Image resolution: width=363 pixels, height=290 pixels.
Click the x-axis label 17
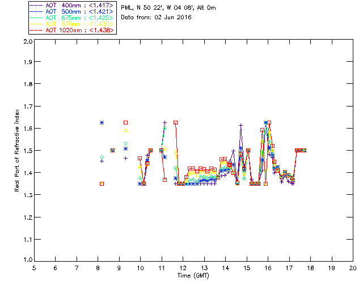289,268
